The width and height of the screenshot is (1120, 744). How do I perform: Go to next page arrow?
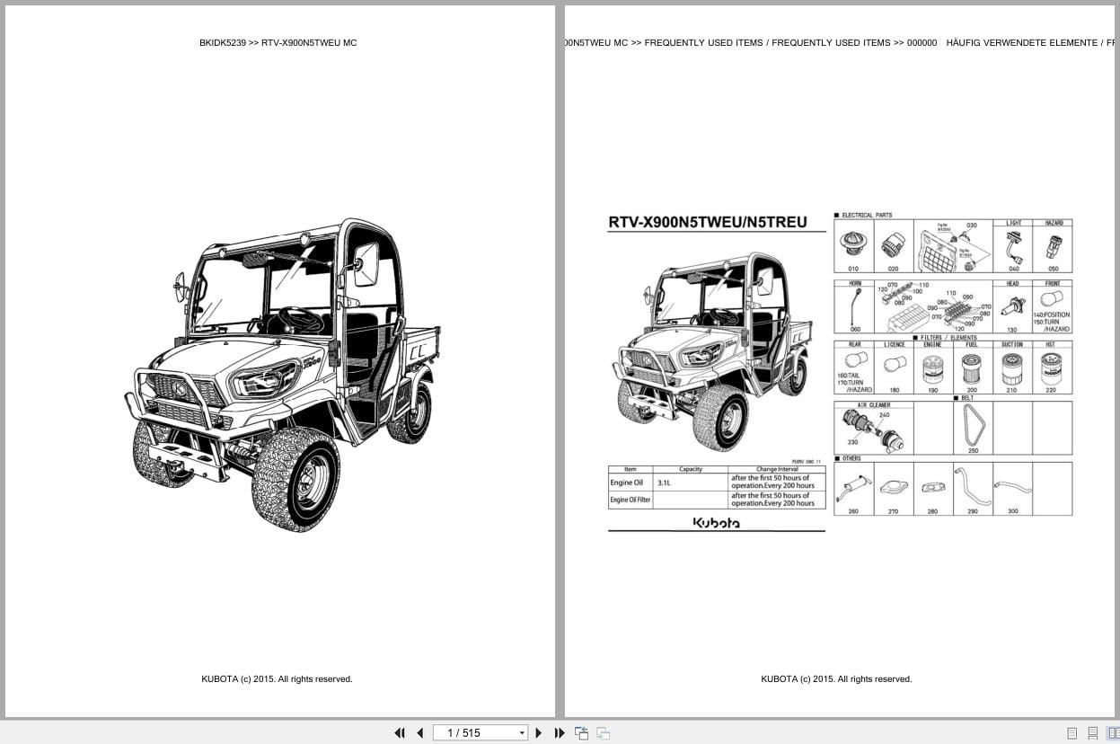[539, 733]
